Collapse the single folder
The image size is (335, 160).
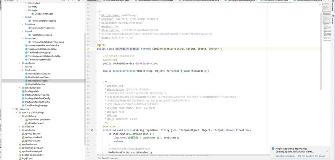pos(26,10)
